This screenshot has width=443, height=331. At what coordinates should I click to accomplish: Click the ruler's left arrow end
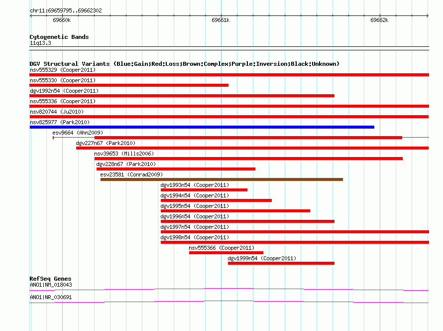click(31, 15)
